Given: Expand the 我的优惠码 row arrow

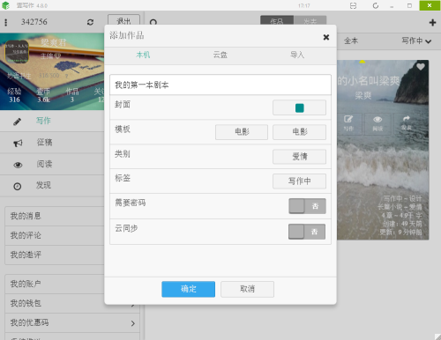Looking at the screenshot, I should (133, 323).
